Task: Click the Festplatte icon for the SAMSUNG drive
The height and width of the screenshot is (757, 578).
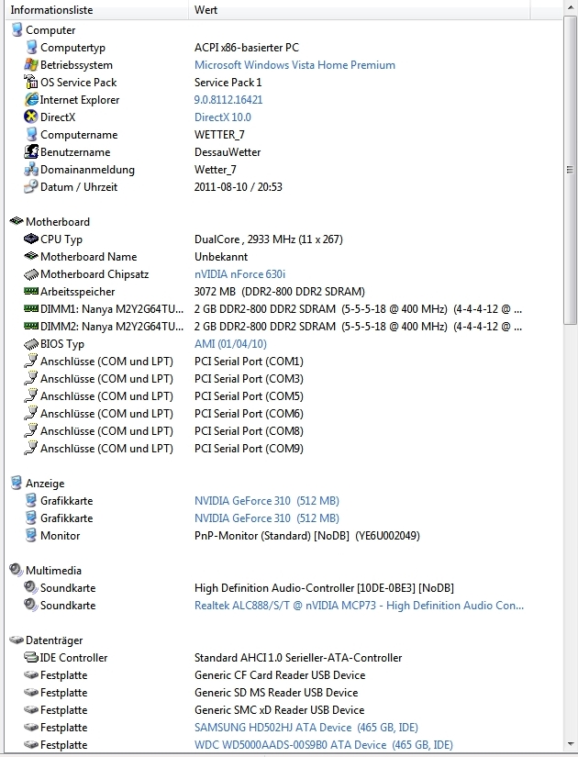Action: click(x=31, y=727)
